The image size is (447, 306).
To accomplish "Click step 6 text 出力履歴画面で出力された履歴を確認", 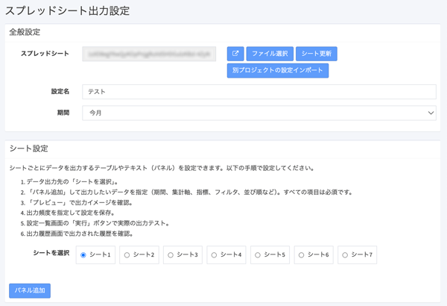I will (77, 234).
